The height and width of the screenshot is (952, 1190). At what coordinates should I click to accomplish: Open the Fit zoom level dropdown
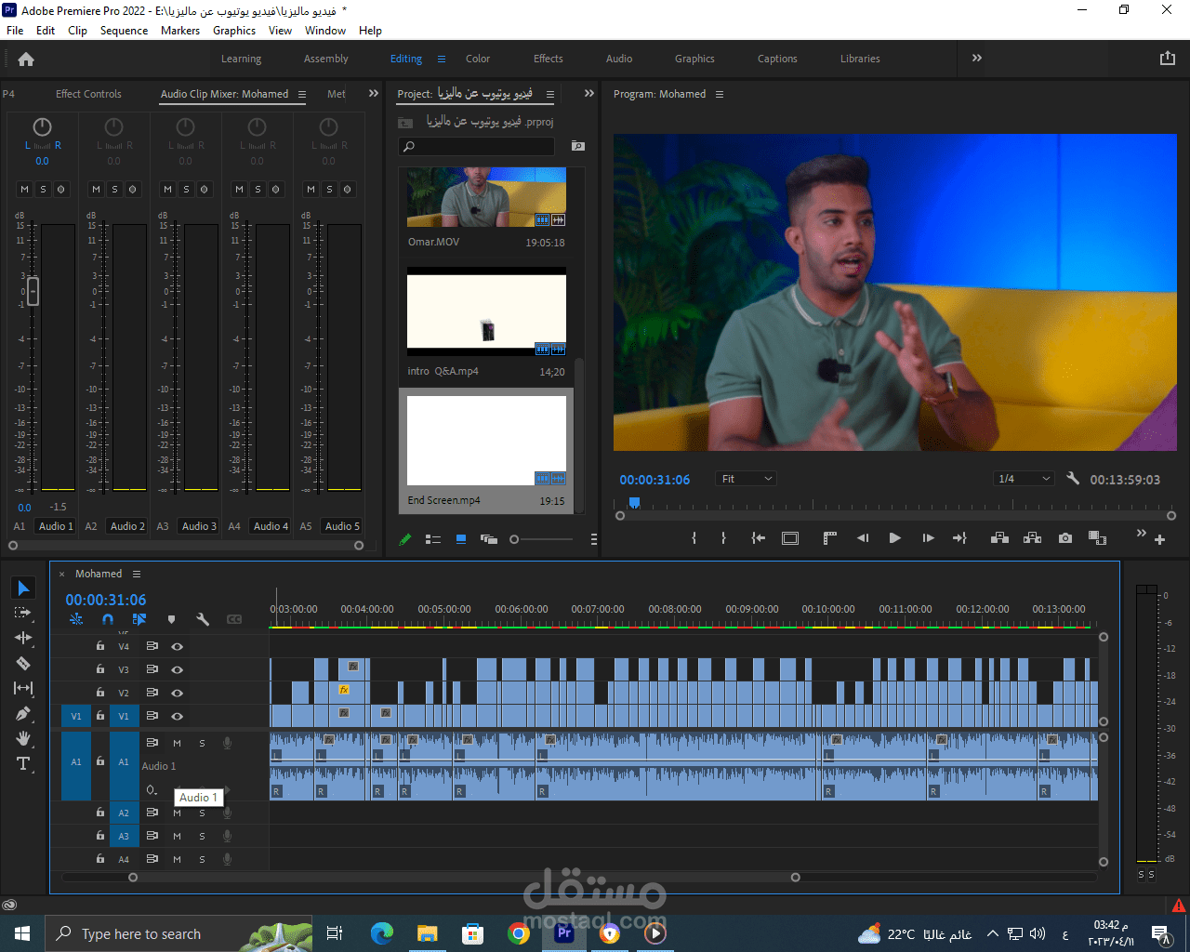747,479
